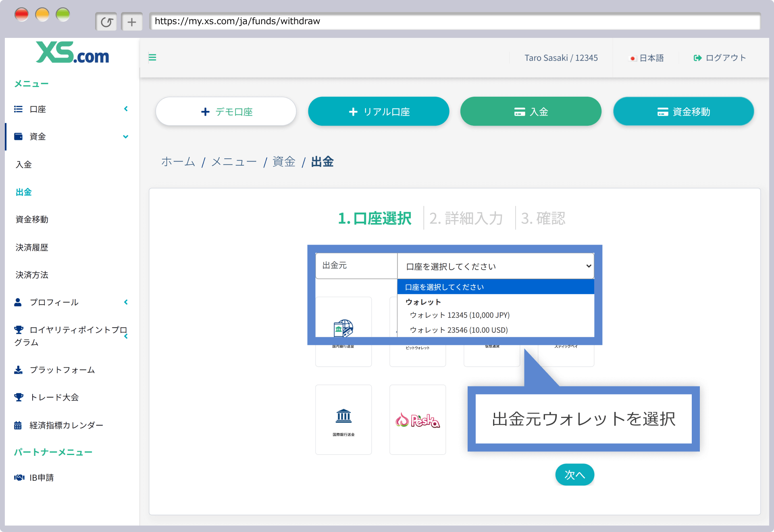The image size is (774, 532).
Task: Click the 経済指標カレンダー calendar icon
Action: tap(18, 425)
